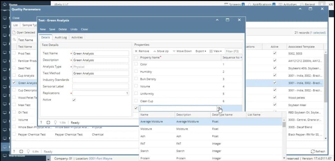Click globe icon in Quality Parameters status bar
Image resolution: width=335 pixels, height=161 pixels.
21,151
